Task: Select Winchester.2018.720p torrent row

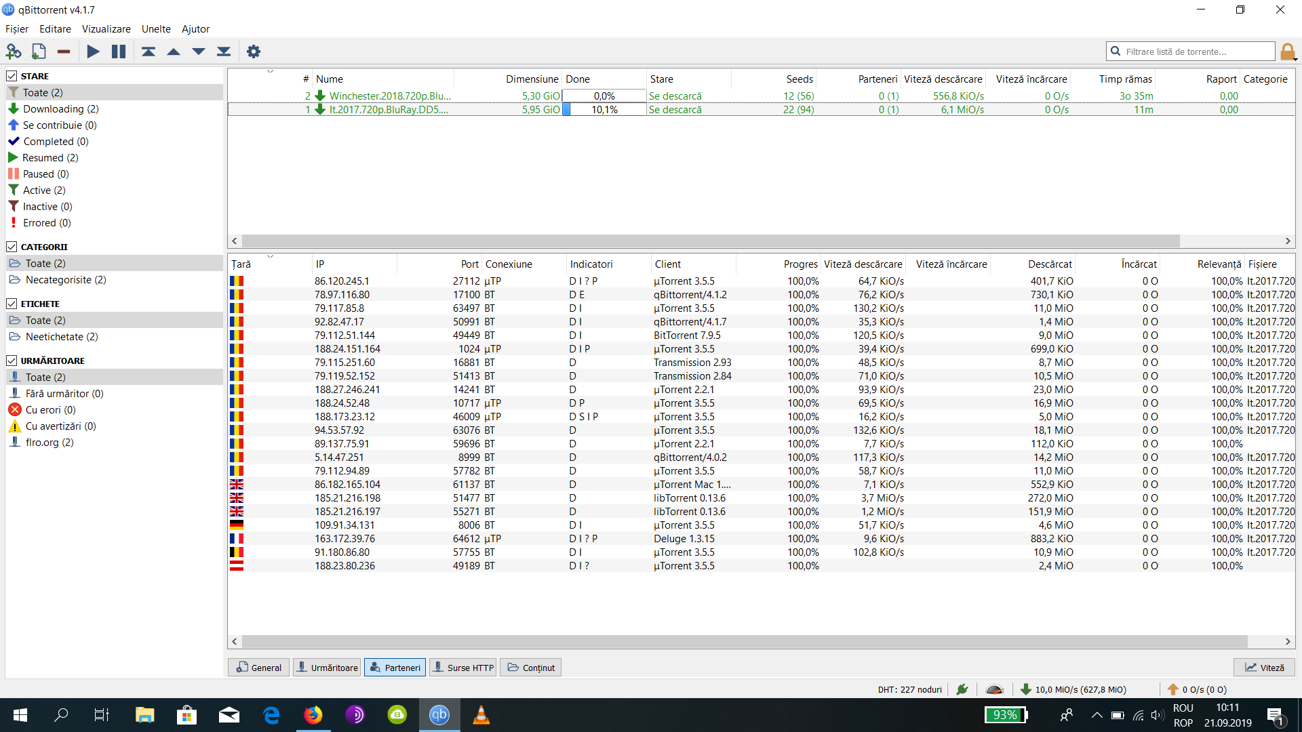Action: [x=762, y=96]
